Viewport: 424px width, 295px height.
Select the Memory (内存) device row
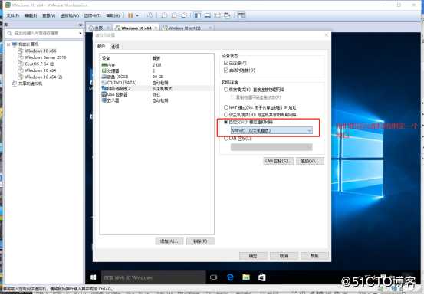point(156,65)
